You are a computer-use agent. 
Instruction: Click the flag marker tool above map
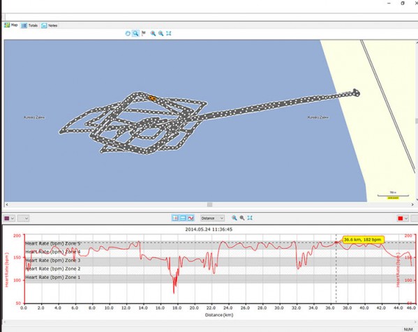pyautogui.click(x=144, y=33)
